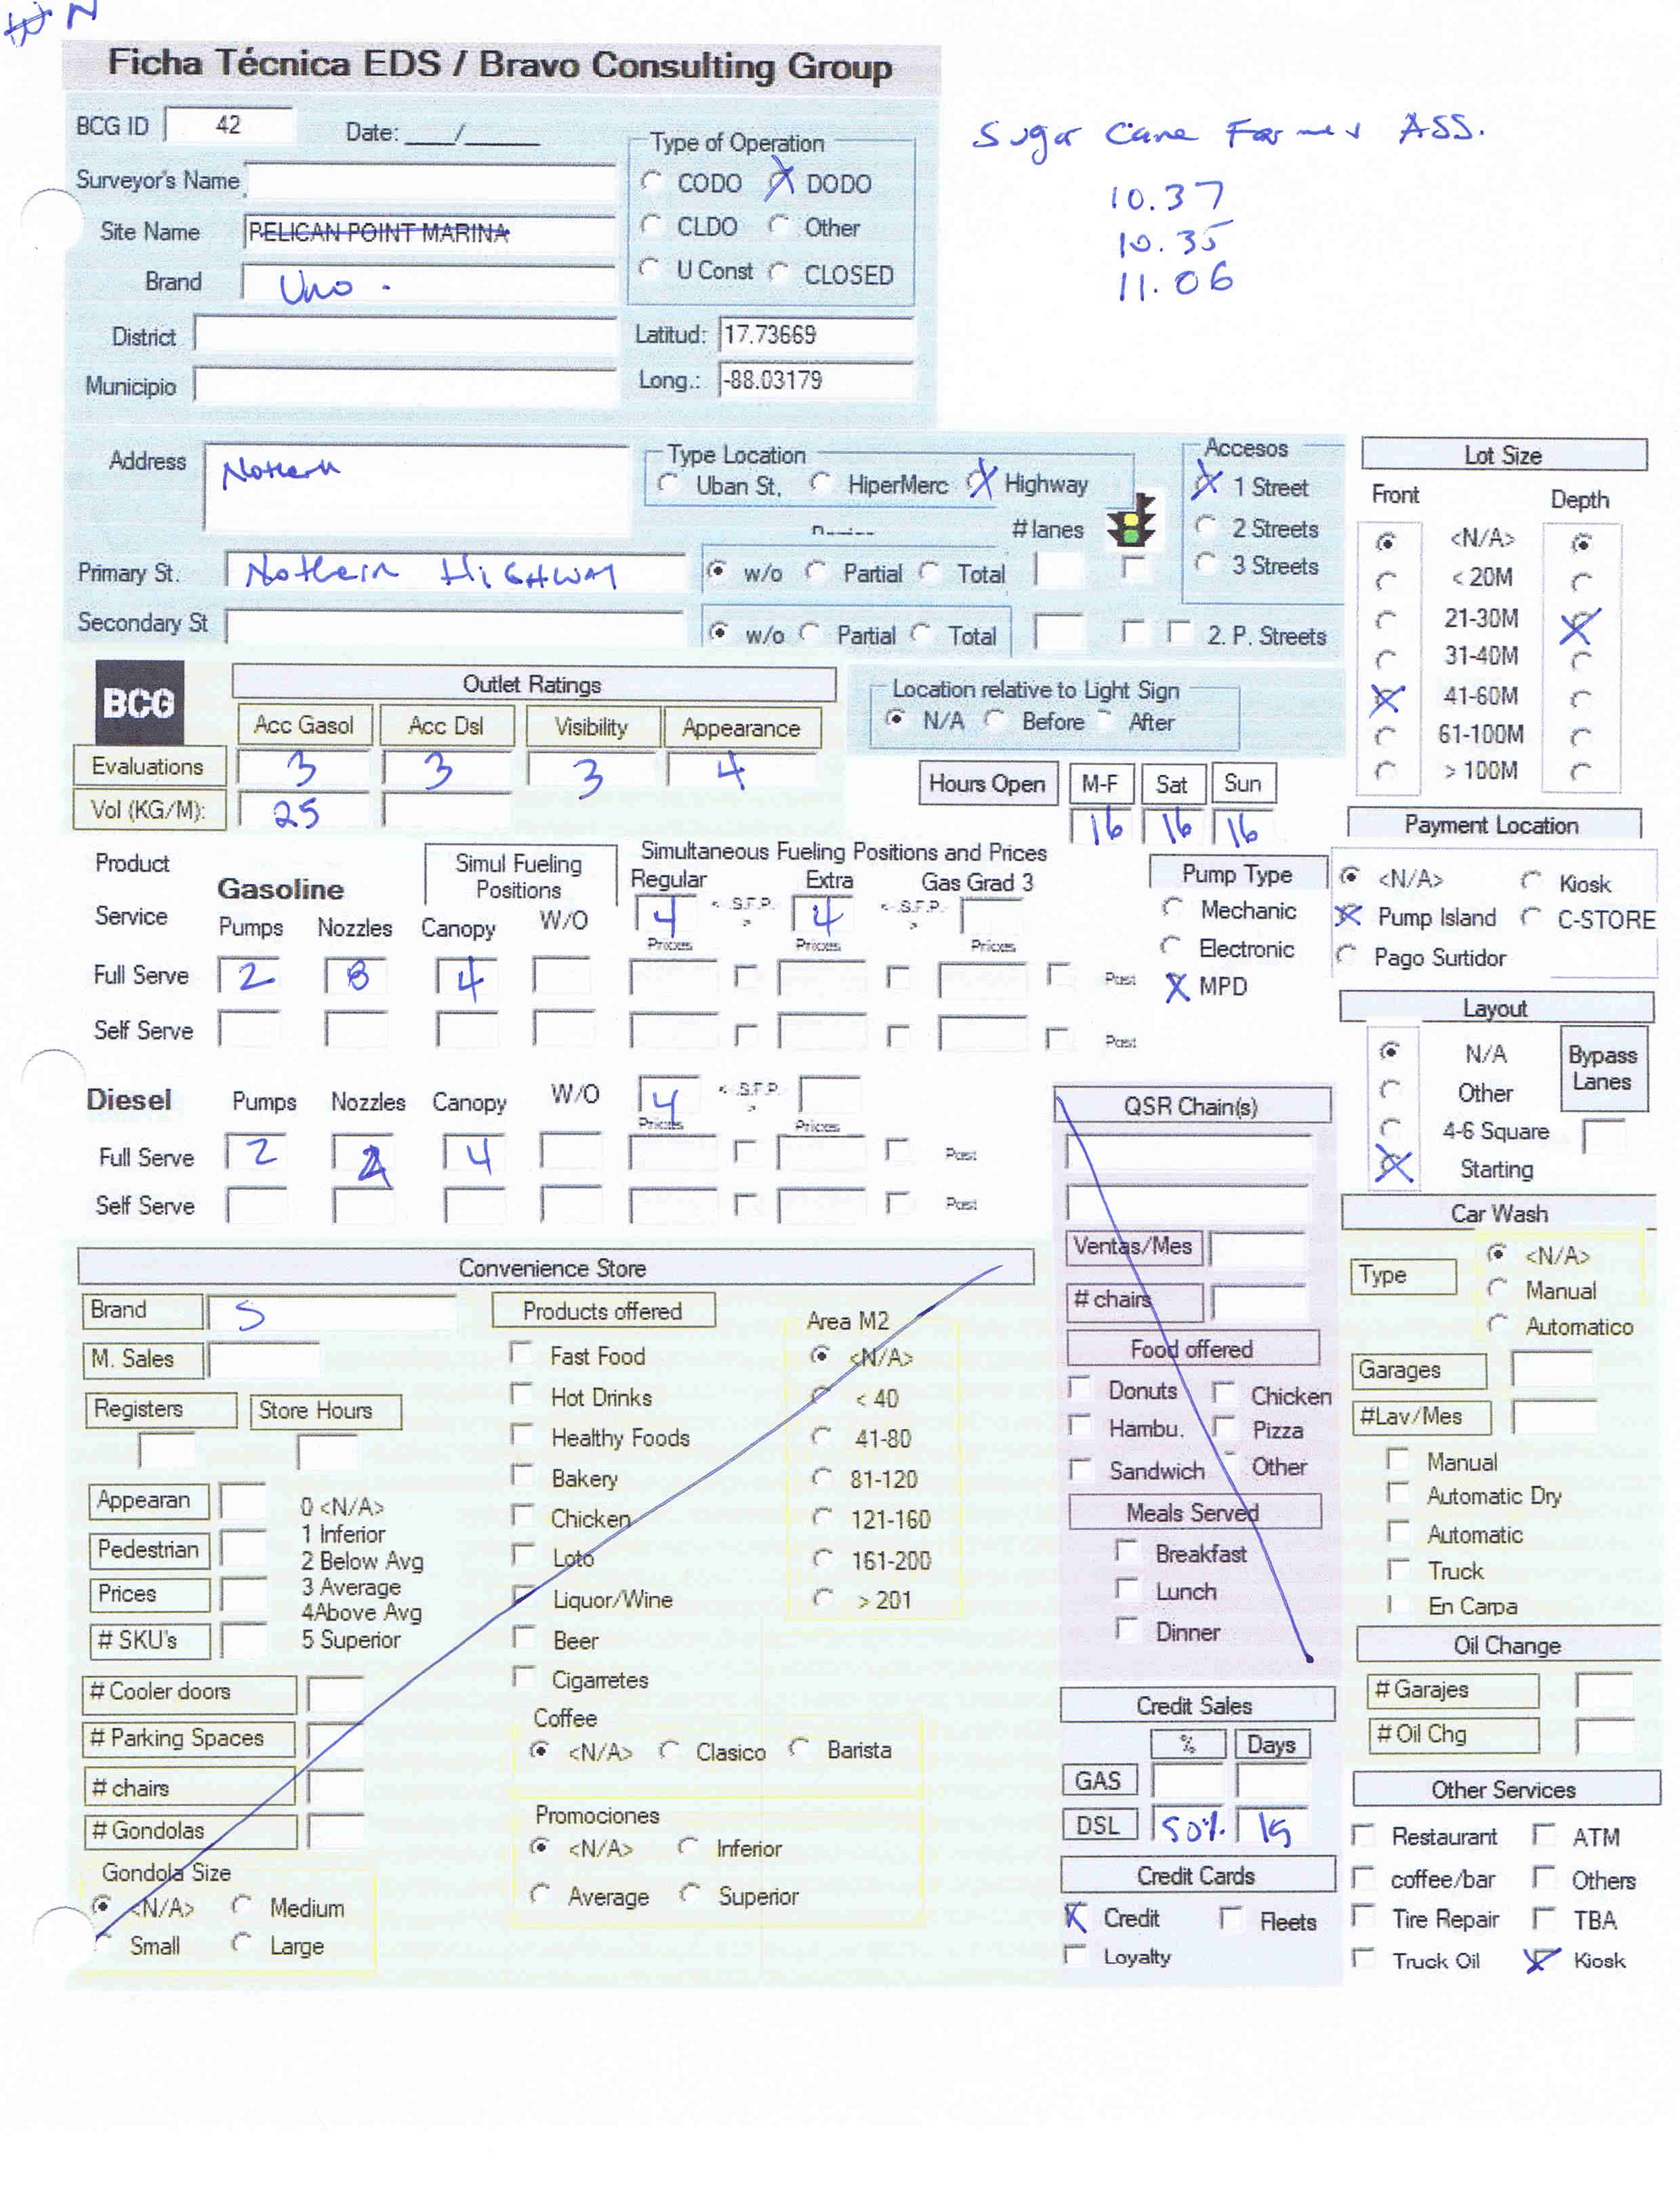Click the Hours Open button
Screen dimensions: 1680x2189
(x=987, y=784)
